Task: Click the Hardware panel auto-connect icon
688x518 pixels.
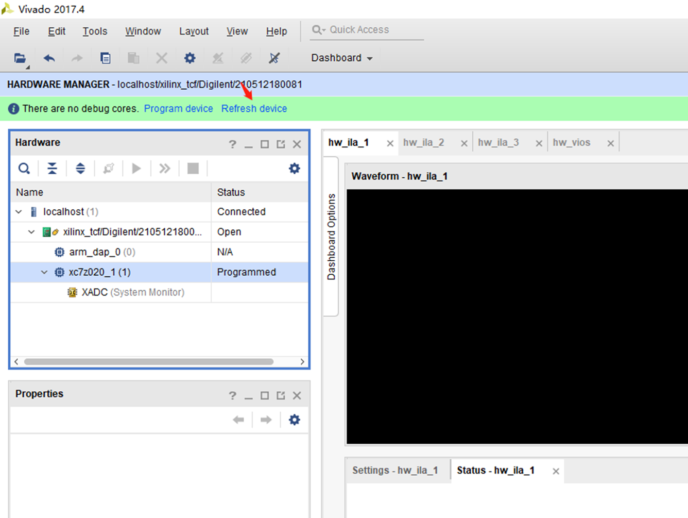Action: click(x=109, y=169)
